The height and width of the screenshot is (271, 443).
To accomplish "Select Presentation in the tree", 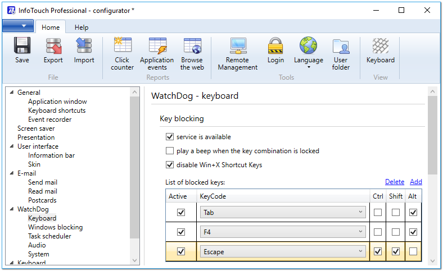I will tap(36, 137).
